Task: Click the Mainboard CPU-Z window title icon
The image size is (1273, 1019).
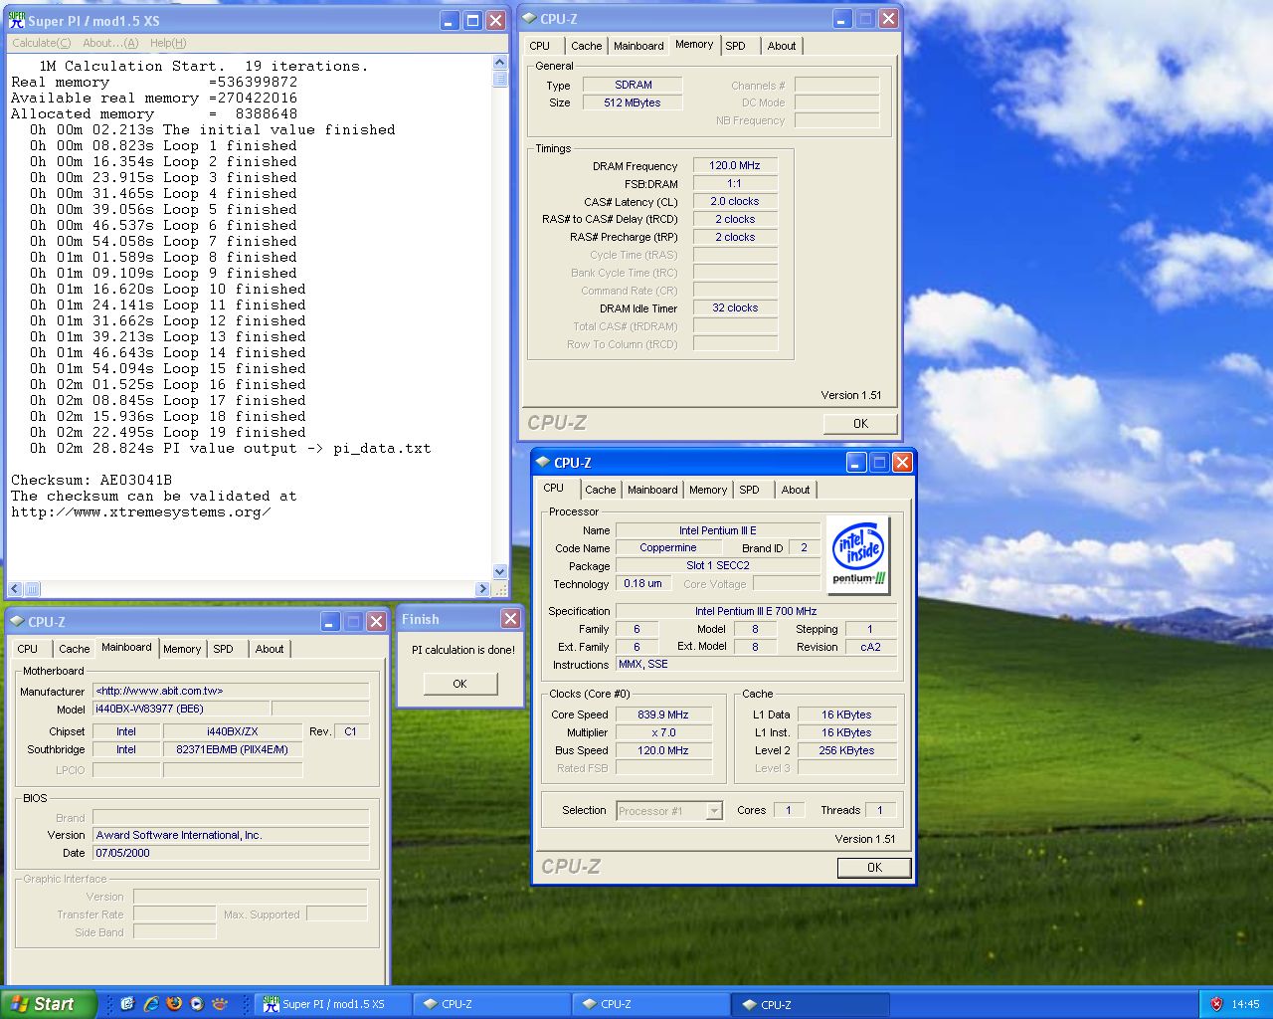Action: pyautogui.click(x=17, y=621)
